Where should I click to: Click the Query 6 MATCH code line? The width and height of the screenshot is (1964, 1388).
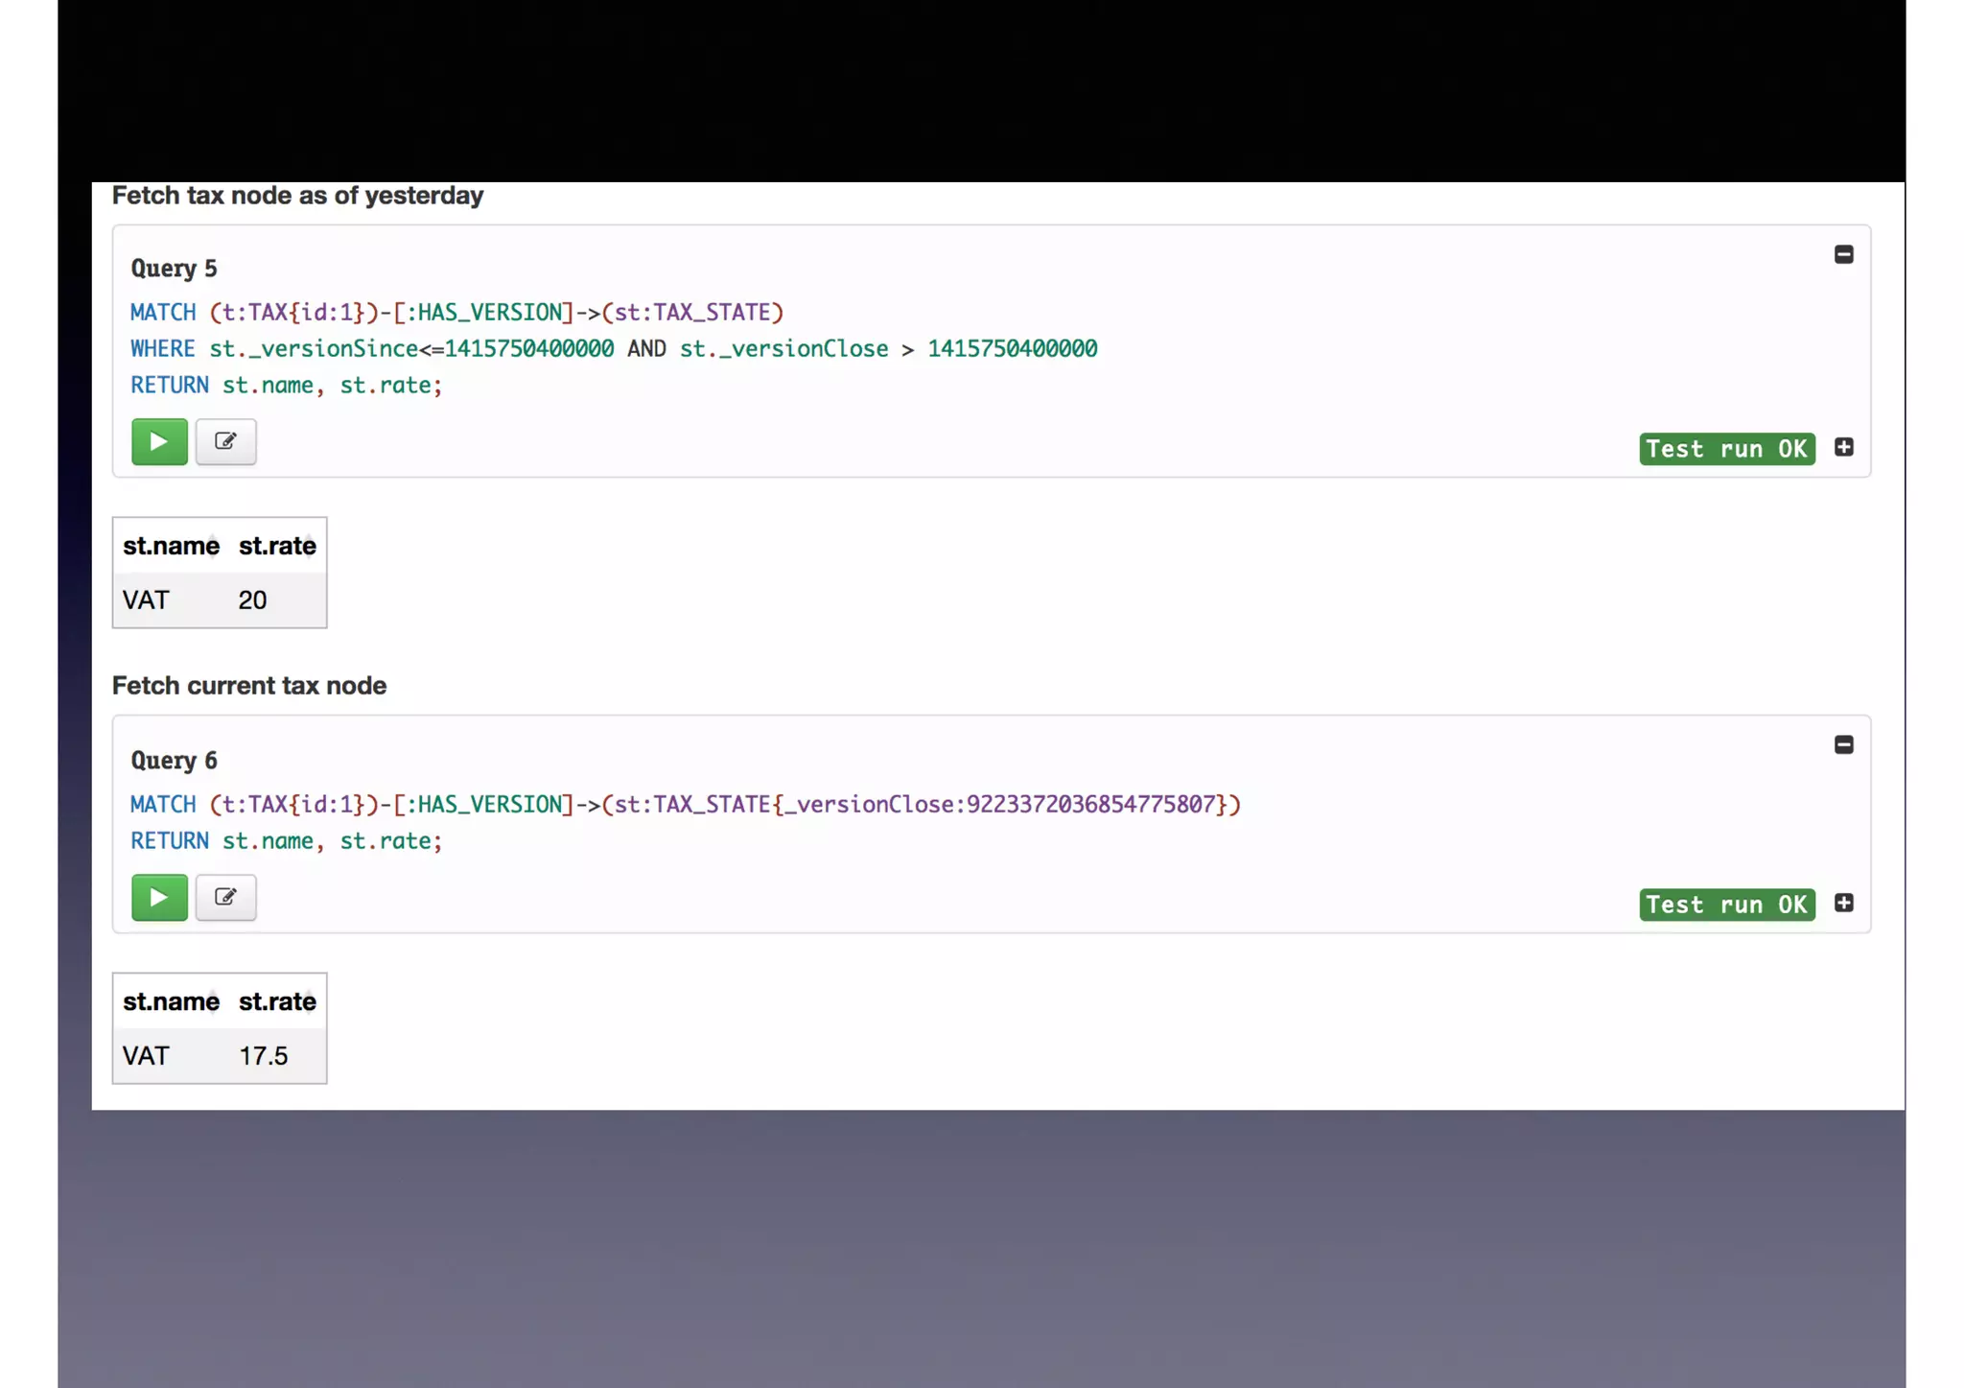click(x=685, y=805)
